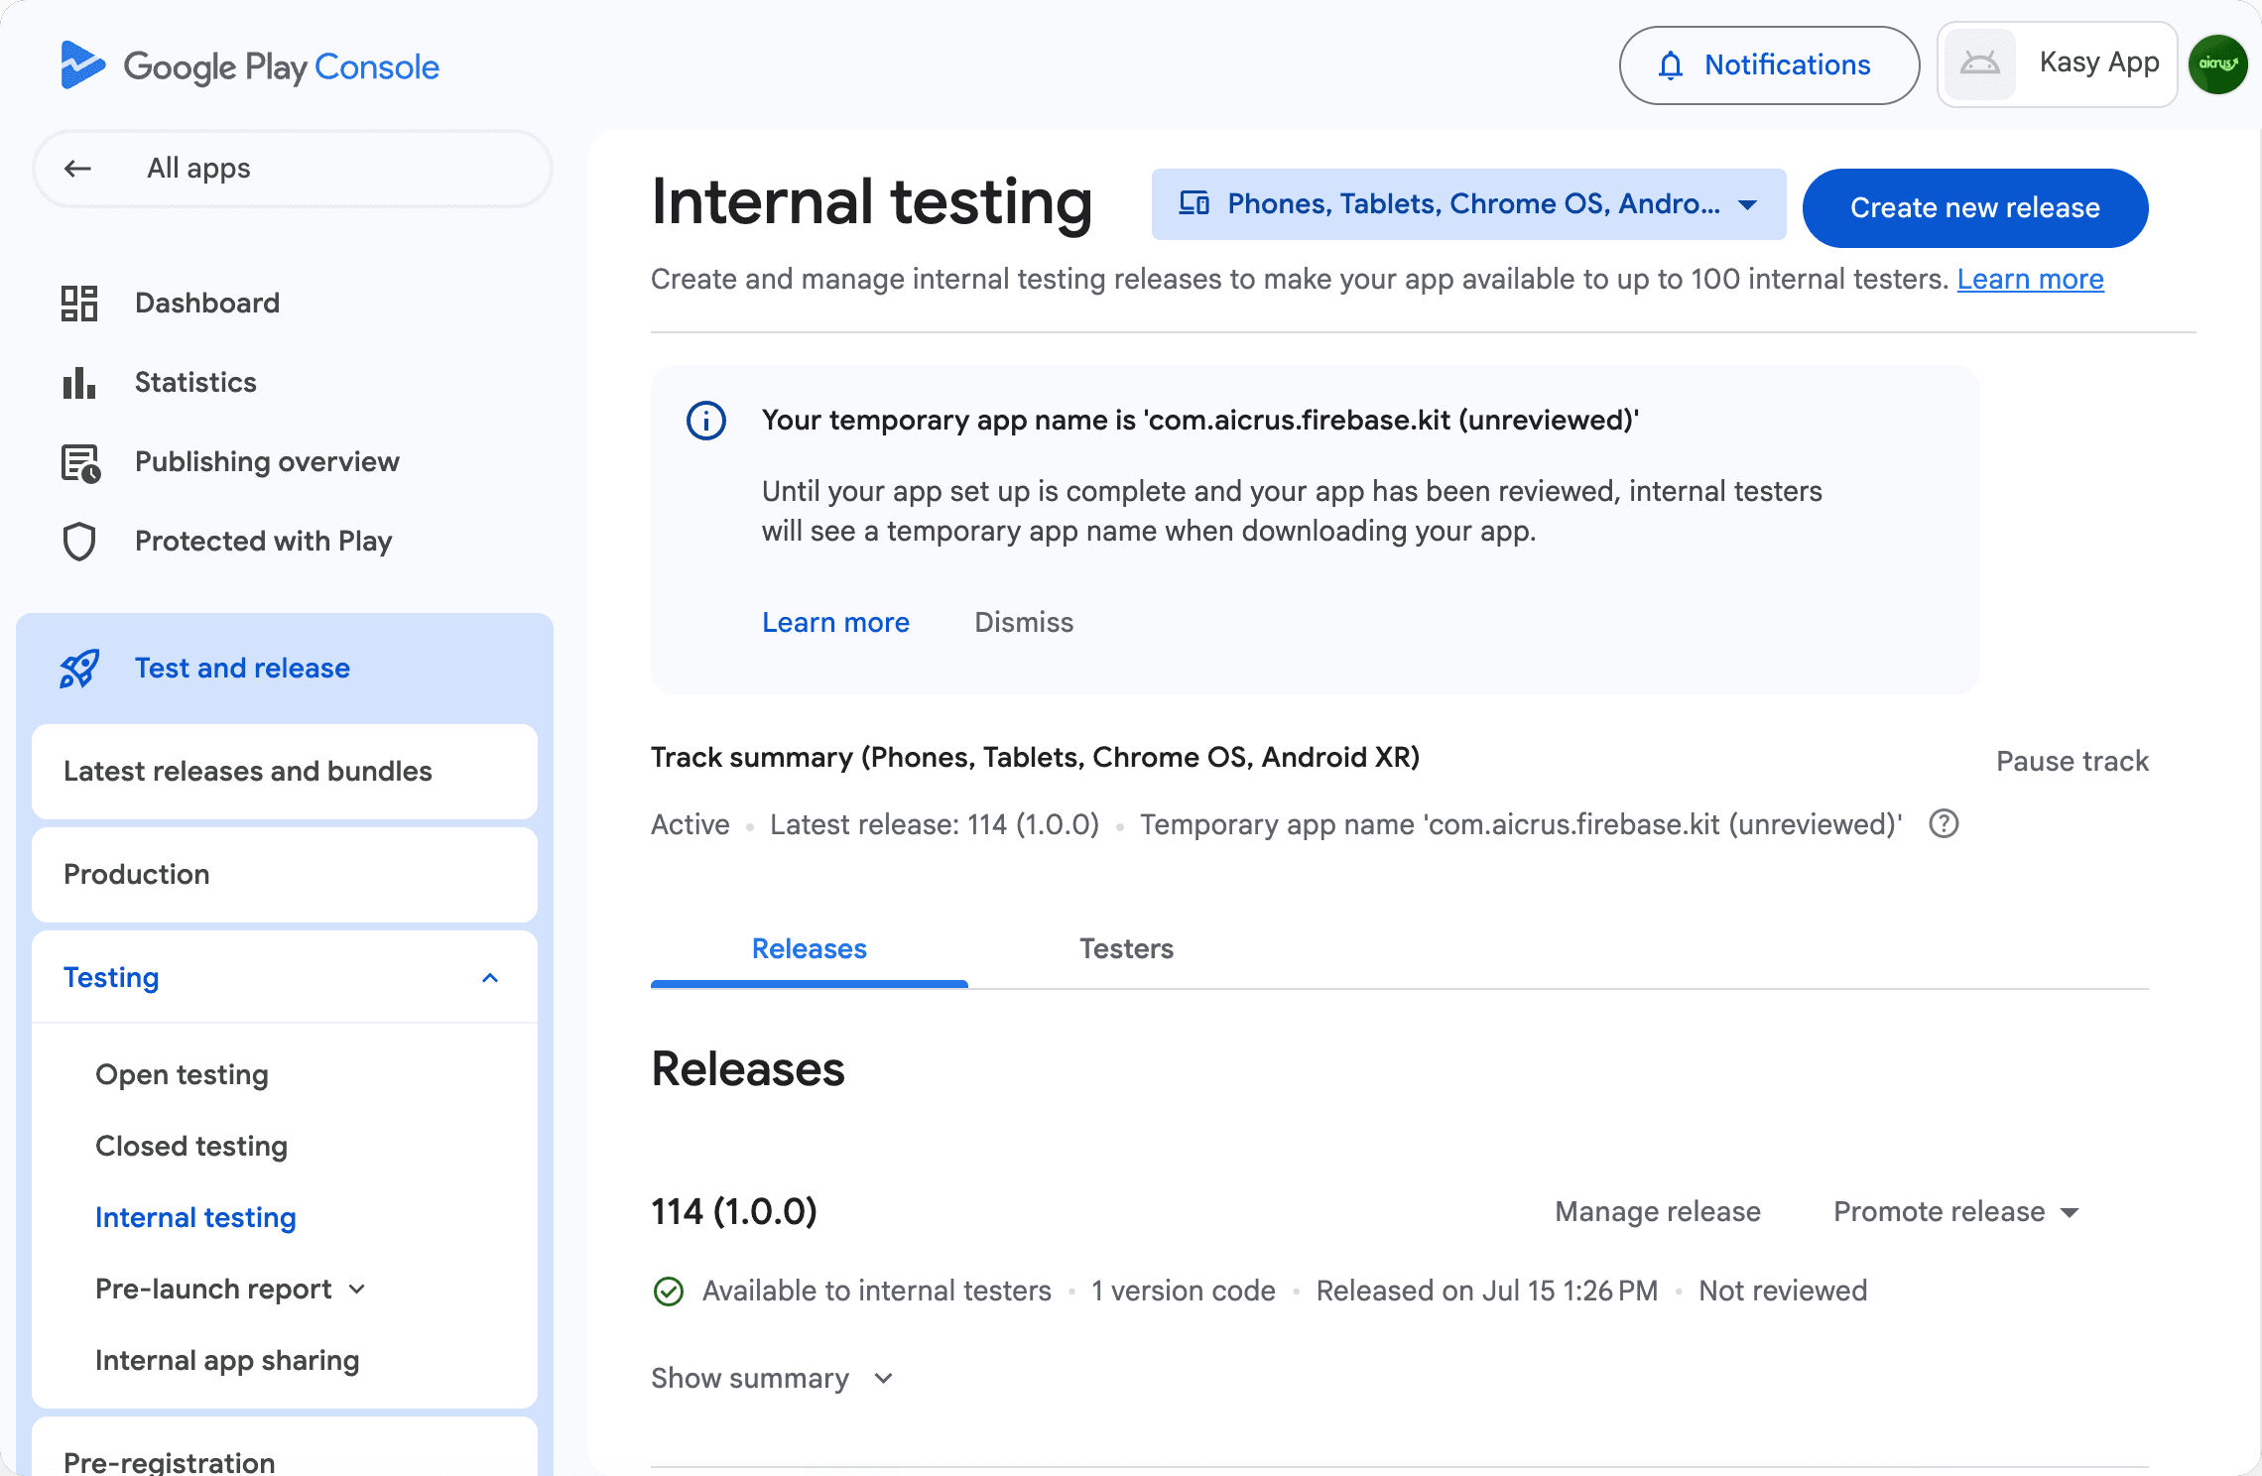Click the text 'Released on Jul 15 1:26 PM'
2262x1476 pixels.
(x=1487, y=1291)
